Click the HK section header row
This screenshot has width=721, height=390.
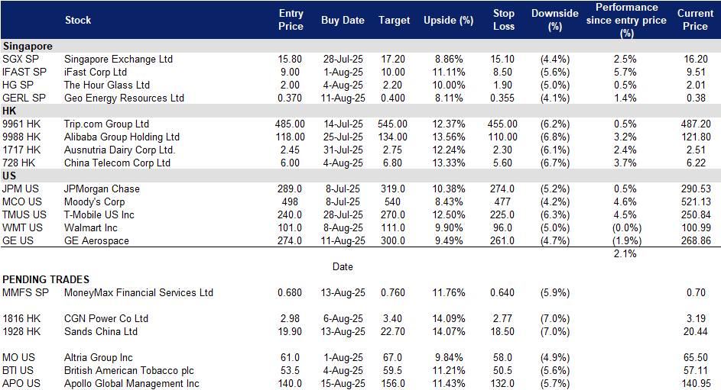tap(361, 111)
